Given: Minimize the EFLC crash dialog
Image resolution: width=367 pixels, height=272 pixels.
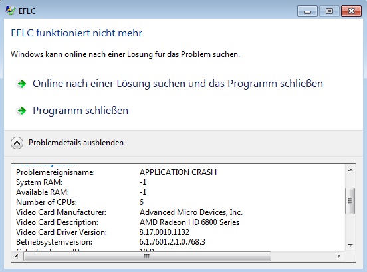Looking at the screenshot, I should coord(307,11).
